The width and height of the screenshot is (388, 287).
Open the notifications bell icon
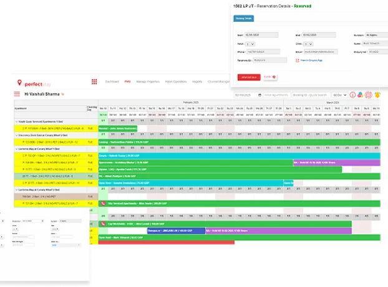pos(377,95)
